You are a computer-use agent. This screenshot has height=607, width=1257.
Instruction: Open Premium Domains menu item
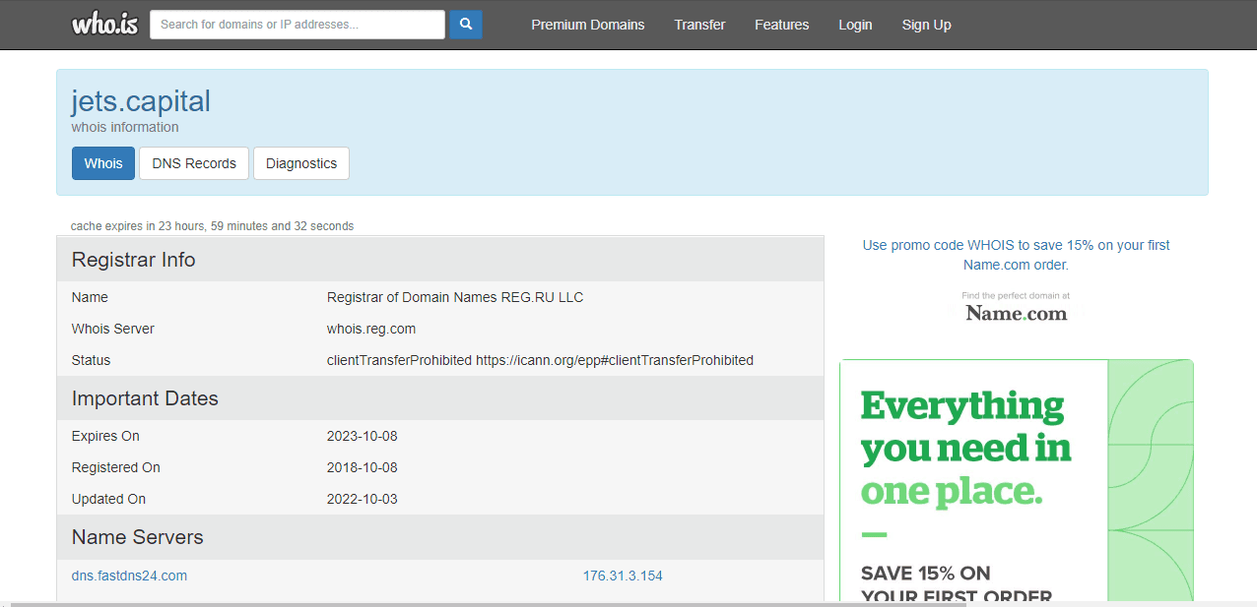click(587, 25)
